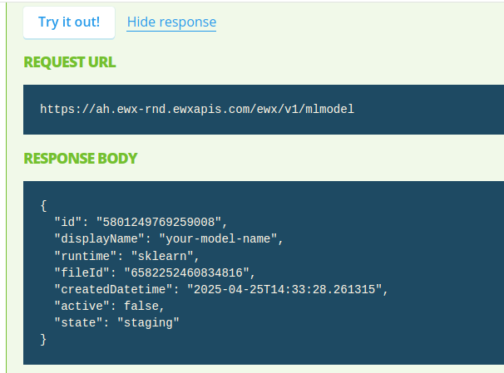
Task: Click the "Hide response" link
Action: click(171, 22)
